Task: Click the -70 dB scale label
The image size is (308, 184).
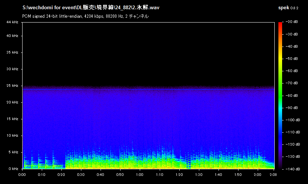Action: (292, 83)
